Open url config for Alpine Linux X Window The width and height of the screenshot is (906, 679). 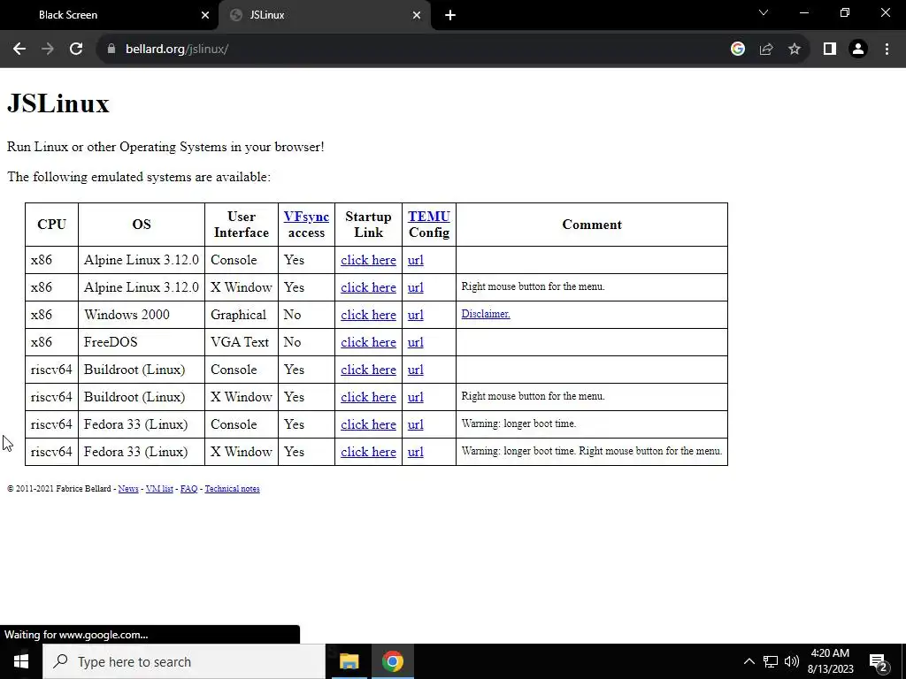416,287
